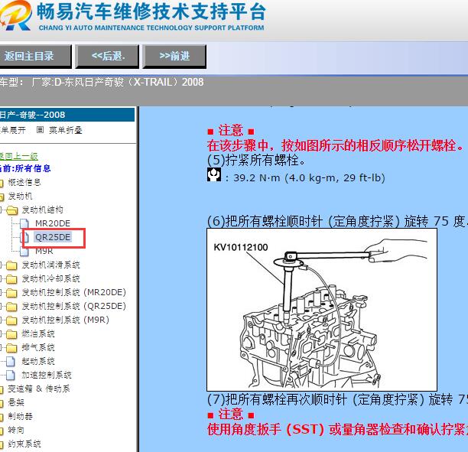This screenshot has width=468, height=452.
Task: Open 燃油系统 in the tree
Action: point(38,333)
